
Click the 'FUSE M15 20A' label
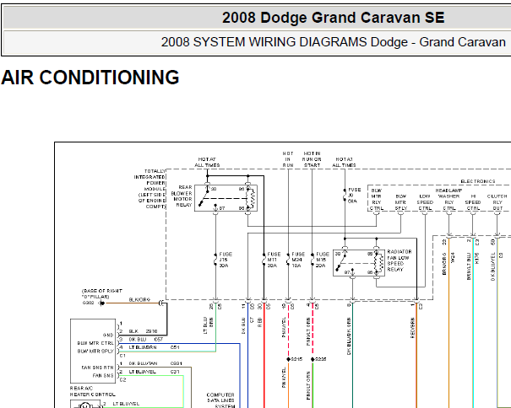tap(323, 260)
